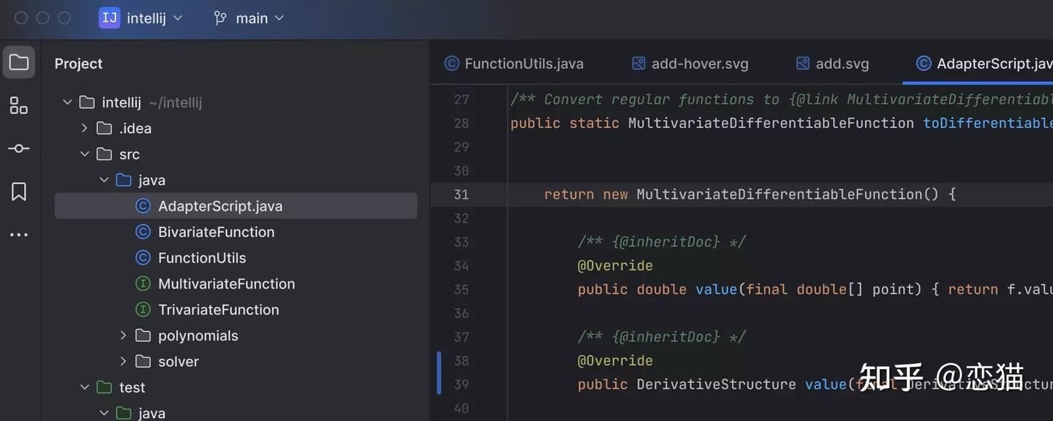Open the Bookmarks tool window icon
The height and width of the screenshot is (421, 1053).
pos(18,190)
